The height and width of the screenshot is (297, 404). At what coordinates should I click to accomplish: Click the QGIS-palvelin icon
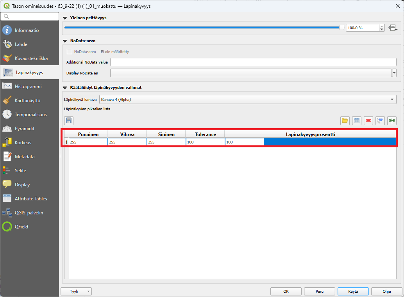(7, 213)
